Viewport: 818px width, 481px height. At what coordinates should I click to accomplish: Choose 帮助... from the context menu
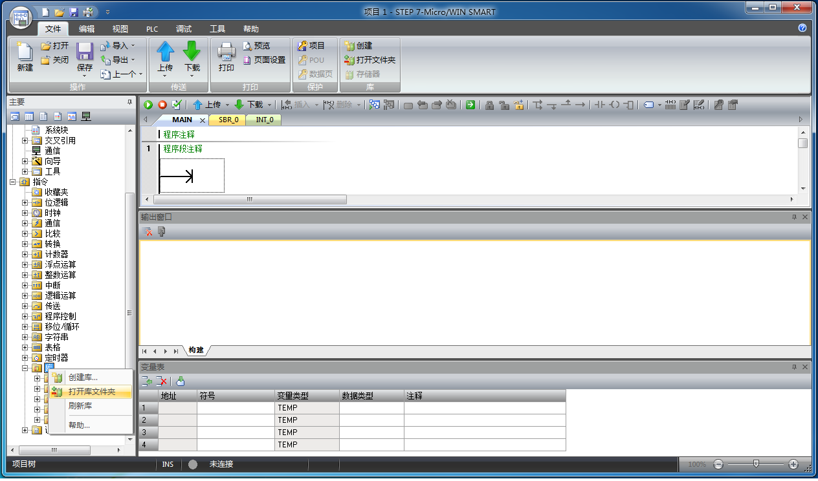[x=91, y=425]
